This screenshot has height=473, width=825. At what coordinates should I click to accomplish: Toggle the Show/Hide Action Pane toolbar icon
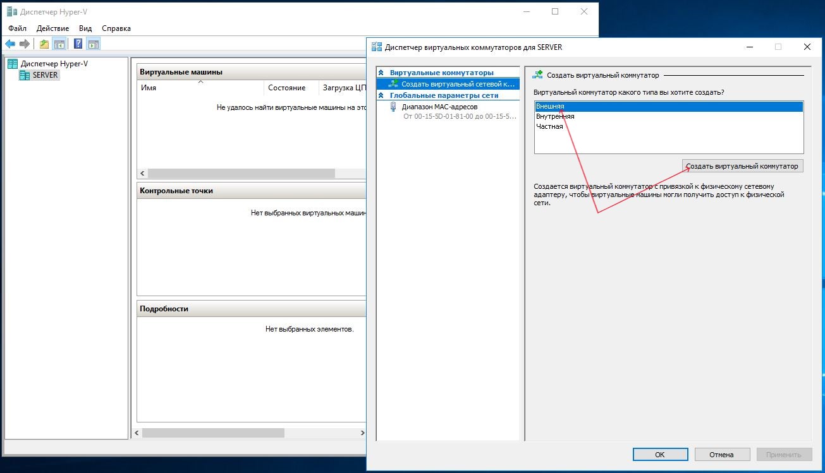[x=93, y=44]
